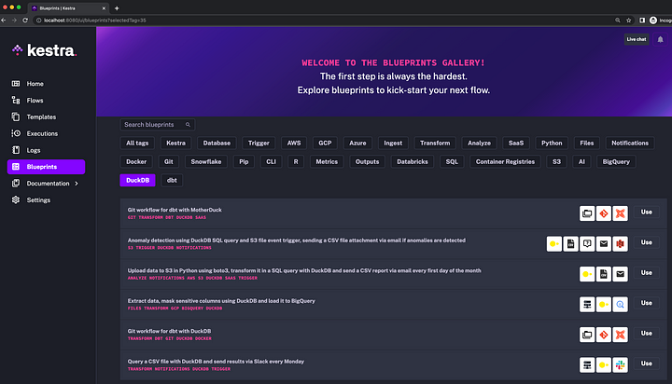Open Settings in the sidebar
This screenshot has height=384, width=672.
pos(38,200)
